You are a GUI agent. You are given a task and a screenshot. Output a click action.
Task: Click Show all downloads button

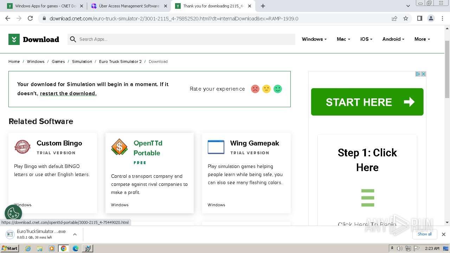425,234
